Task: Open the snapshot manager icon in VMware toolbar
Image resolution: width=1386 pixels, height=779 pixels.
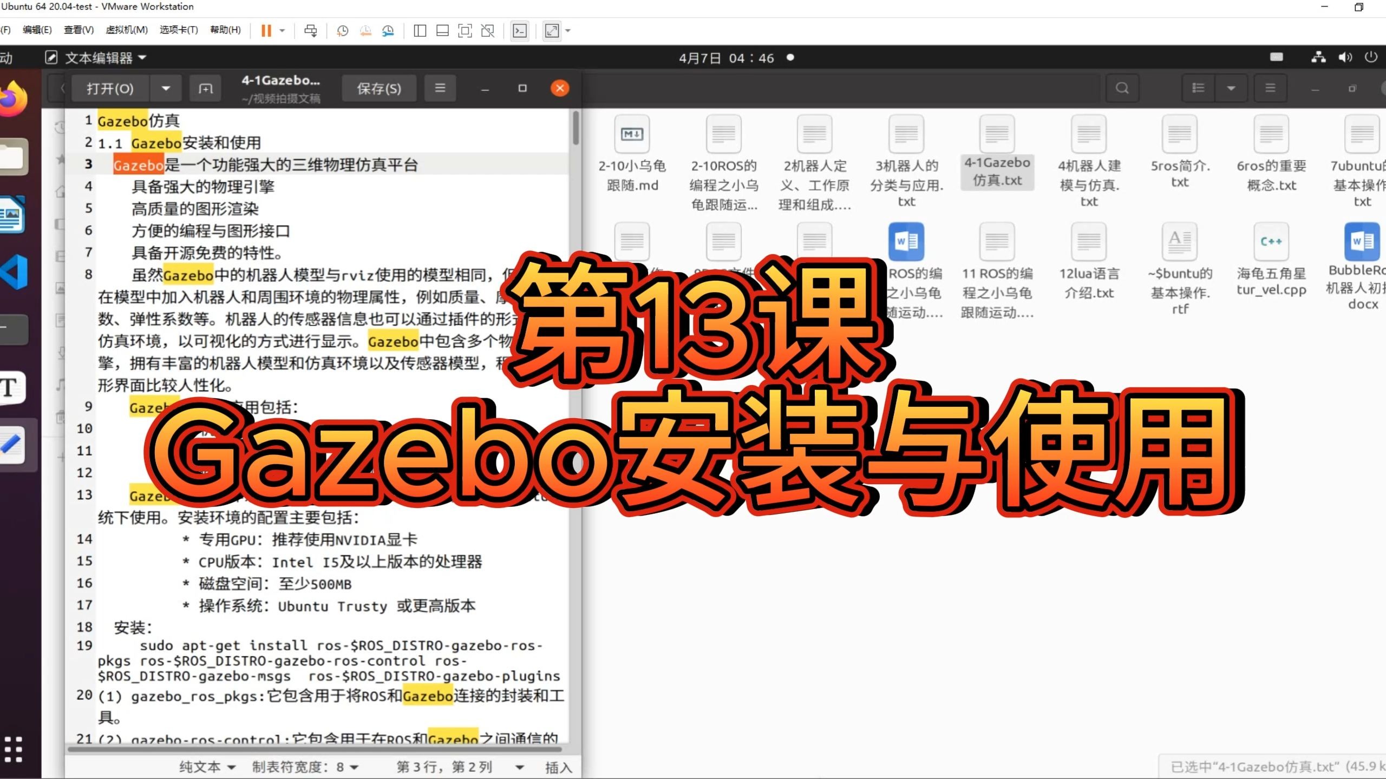Action: point(388,31)
